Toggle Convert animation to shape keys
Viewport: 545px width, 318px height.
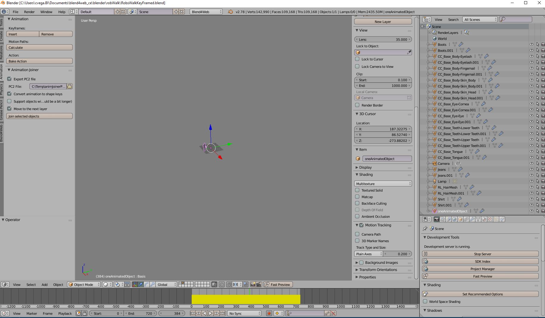coord(10,94)
